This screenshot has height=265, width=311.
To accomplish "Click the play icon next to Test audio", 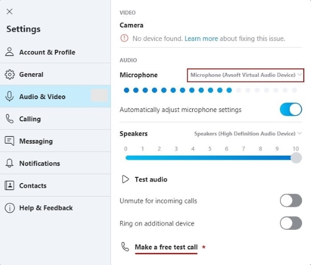I will coord(125,179).
